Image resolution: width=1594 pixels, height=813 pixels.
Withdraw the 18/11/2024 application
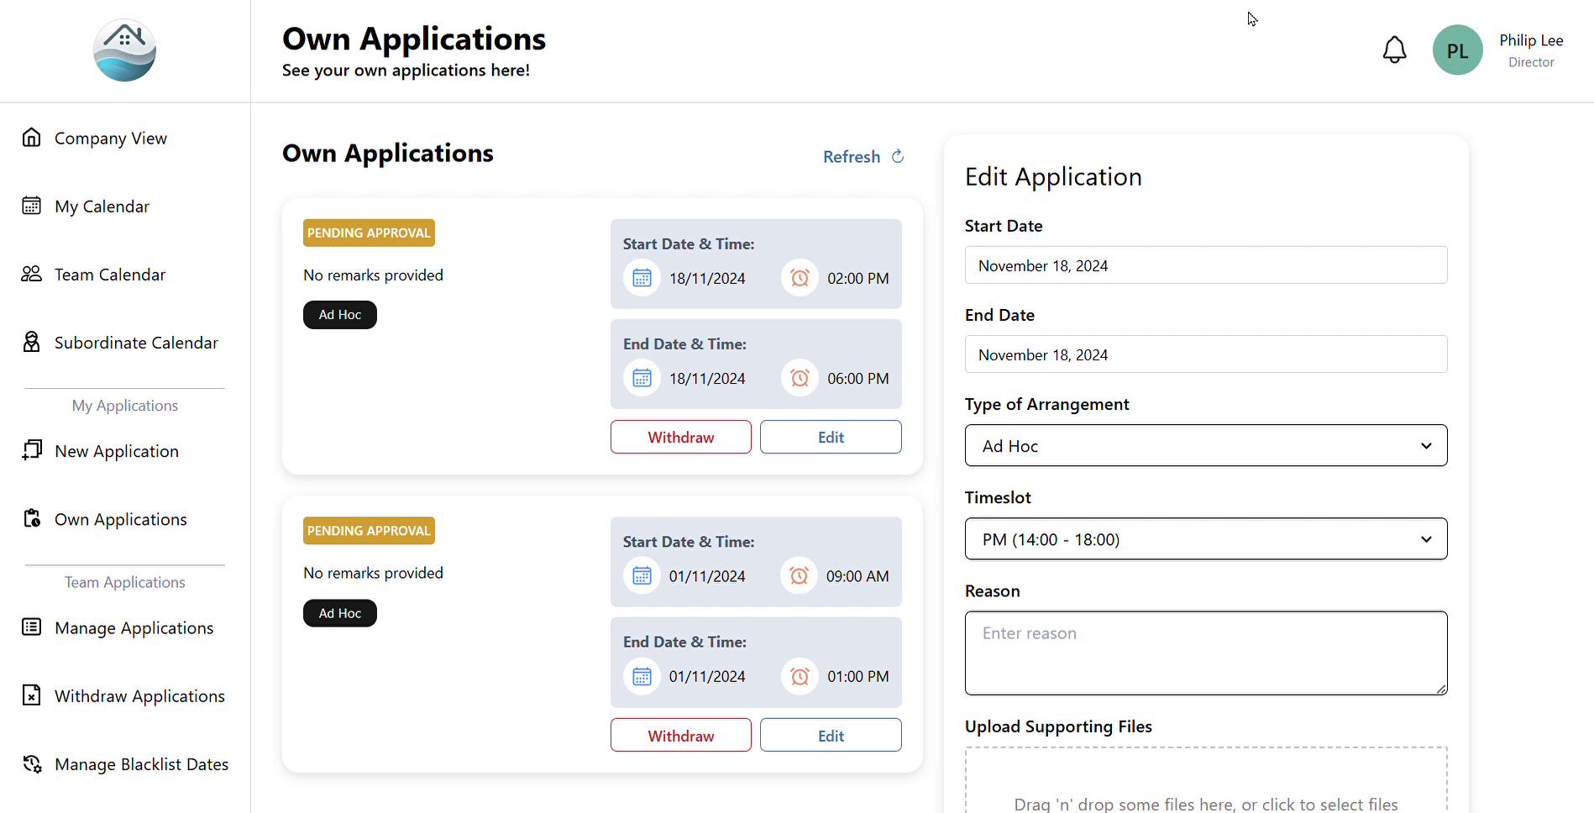(x=680, y=438)
